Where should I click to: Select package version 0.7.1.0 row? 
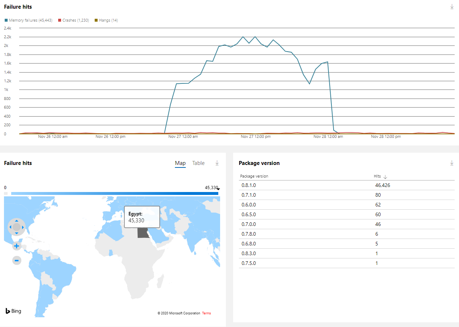coord(347,195)
